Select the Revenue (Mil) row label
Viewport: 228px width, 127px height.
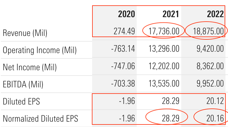[x=25, y=33]
